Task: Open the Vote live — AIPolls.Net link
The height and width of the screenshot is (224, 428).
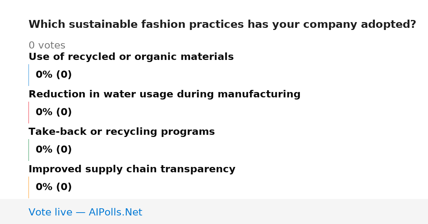Action: (x=85, y=212)
